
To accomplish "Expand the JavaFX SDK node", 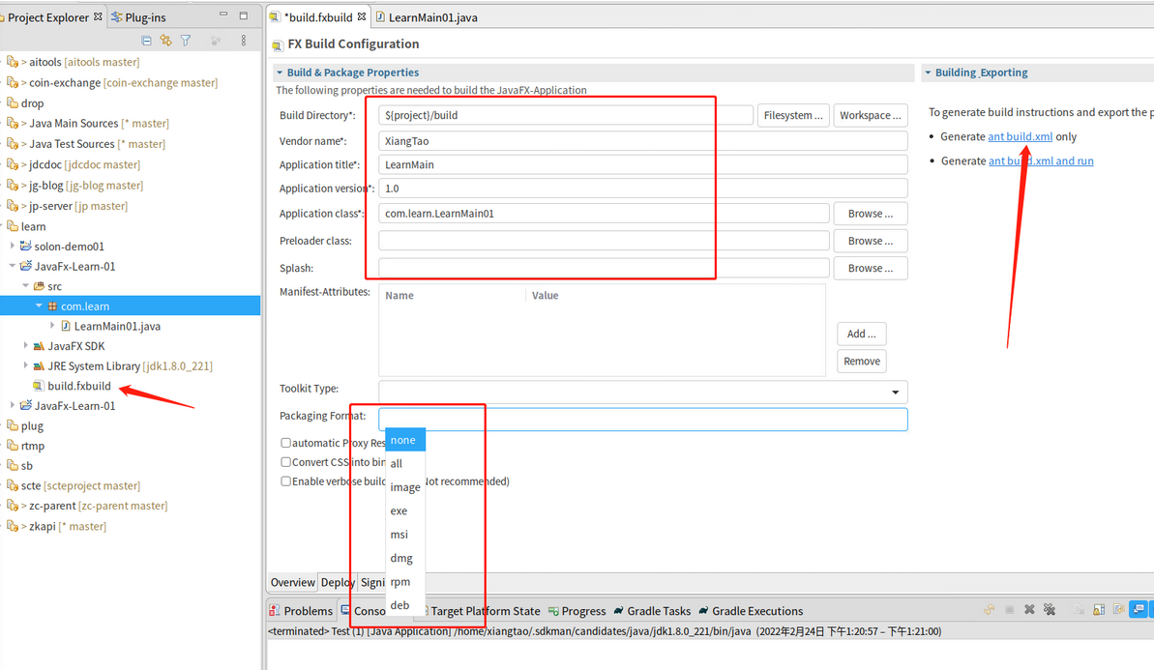I will [x=26, y=345].
